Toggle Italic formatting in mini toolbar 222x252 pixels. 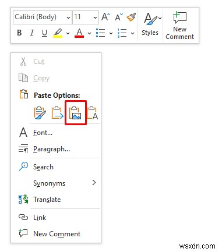point(32,33)
